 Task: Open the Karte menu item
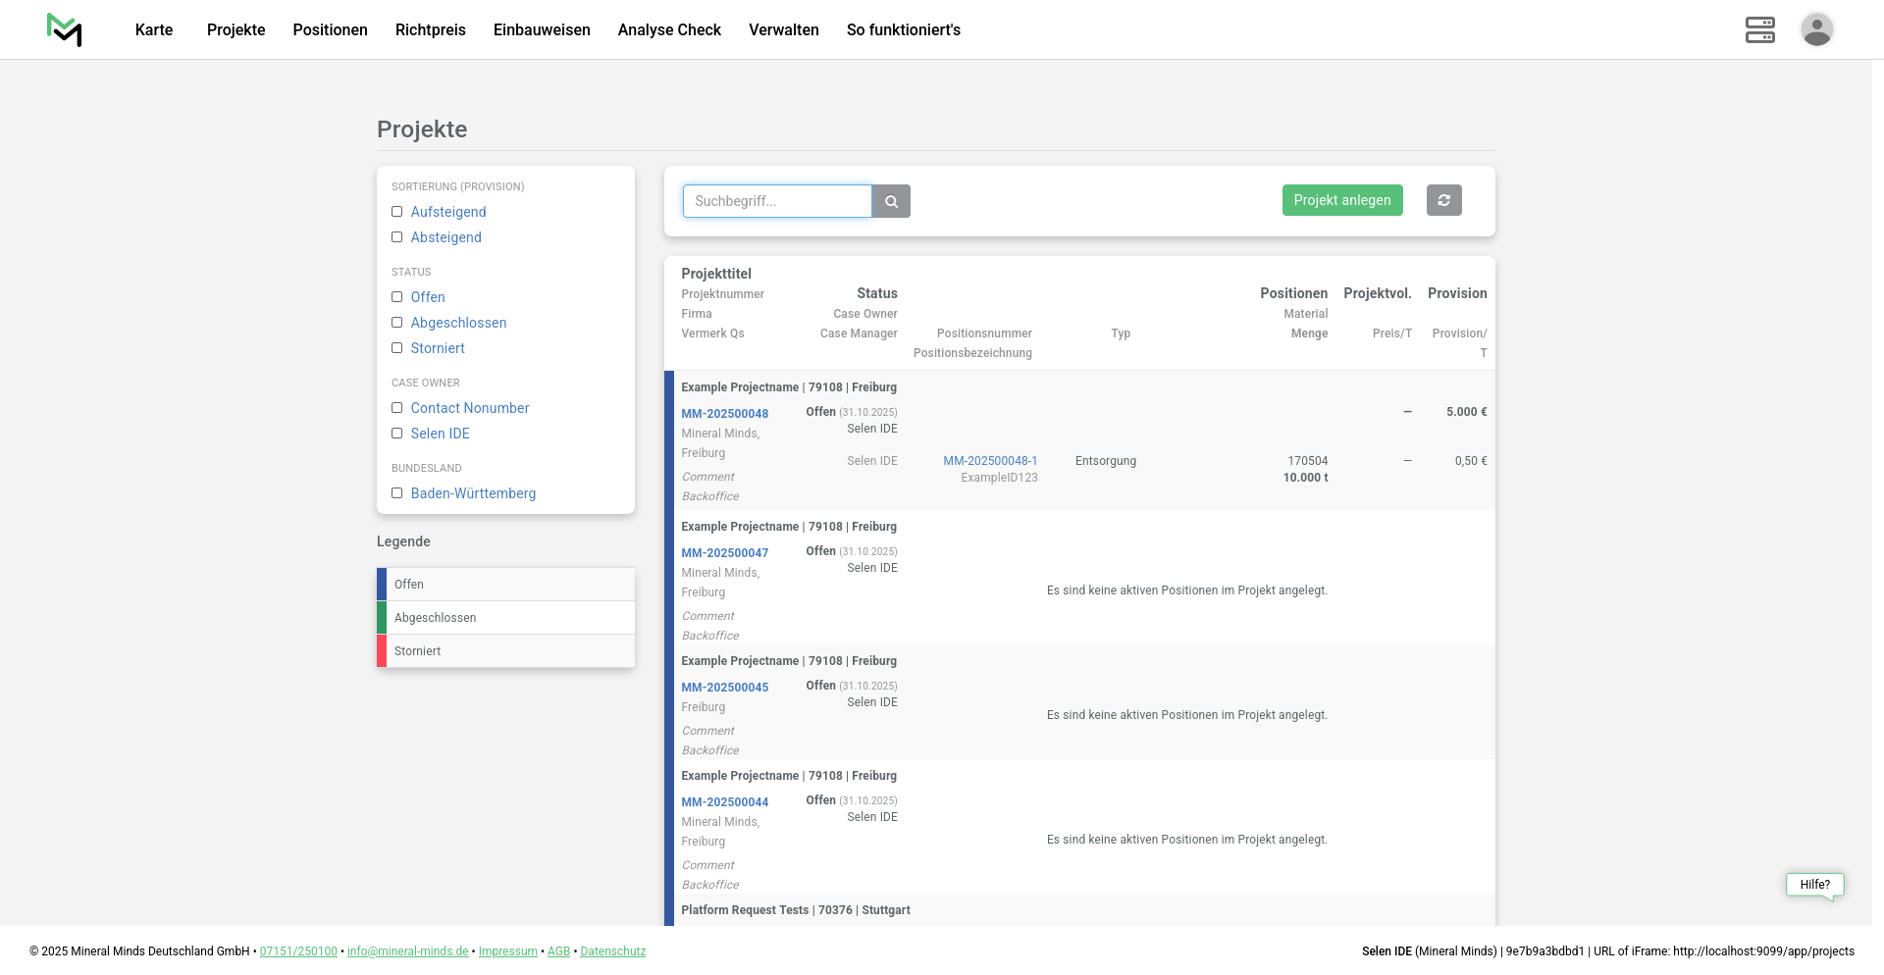[154, 30]
